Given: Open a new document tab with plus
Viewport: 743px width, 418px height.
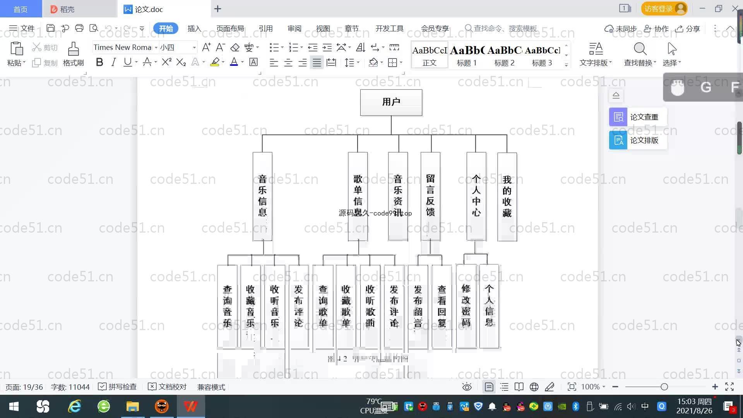Looking at the screenshot, I should click(x=217, y=9).
